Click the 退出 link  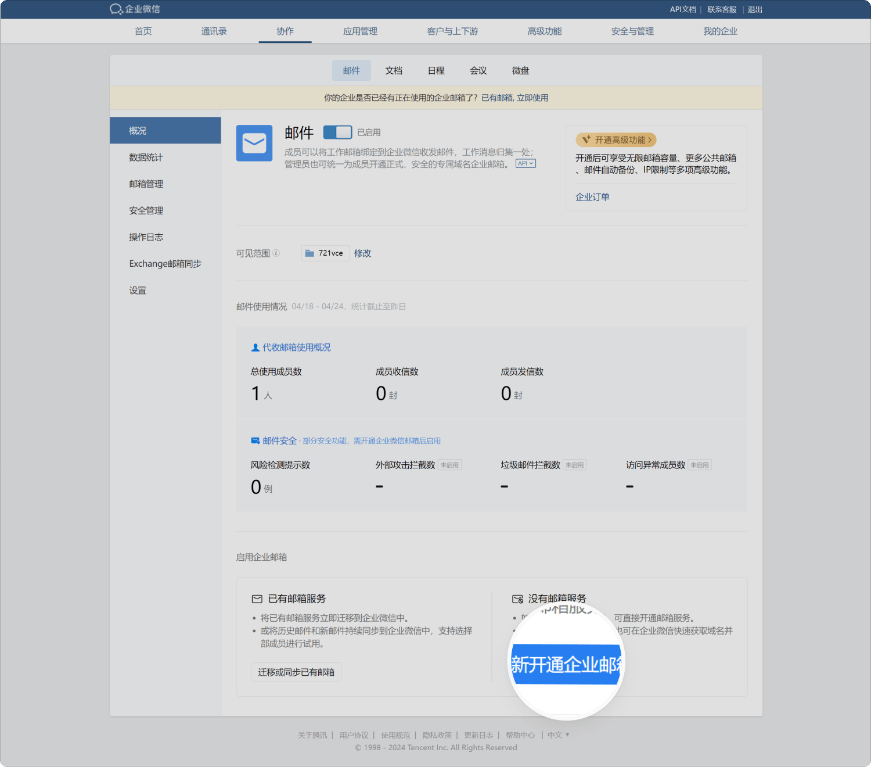point(755,9)
